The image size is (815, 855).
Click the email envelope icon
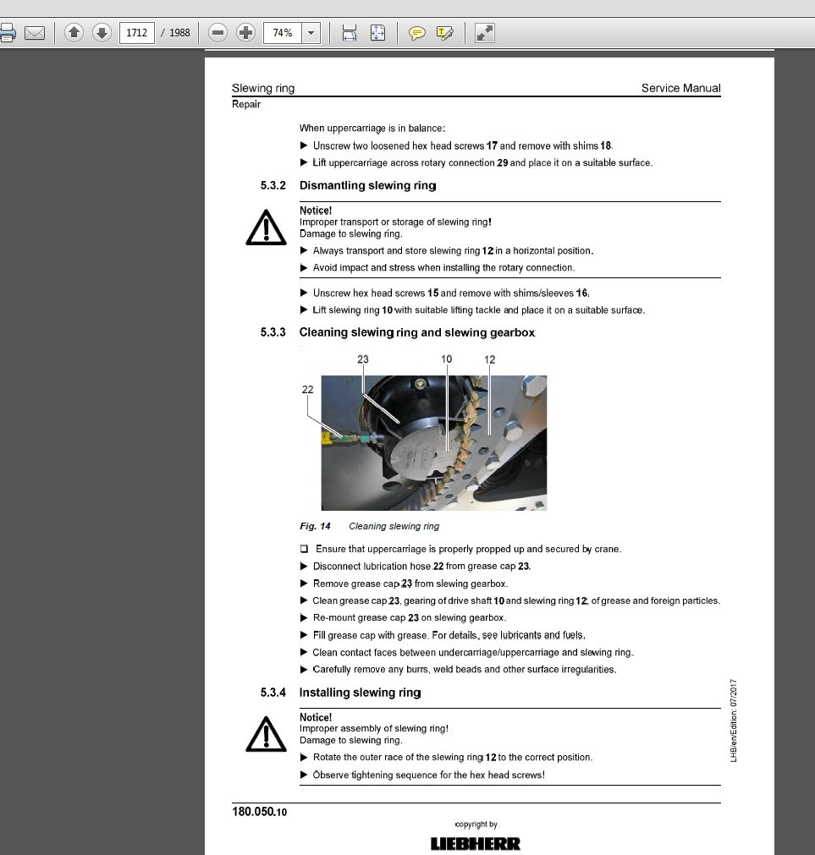pyautogui.click(x=35, y=33)
